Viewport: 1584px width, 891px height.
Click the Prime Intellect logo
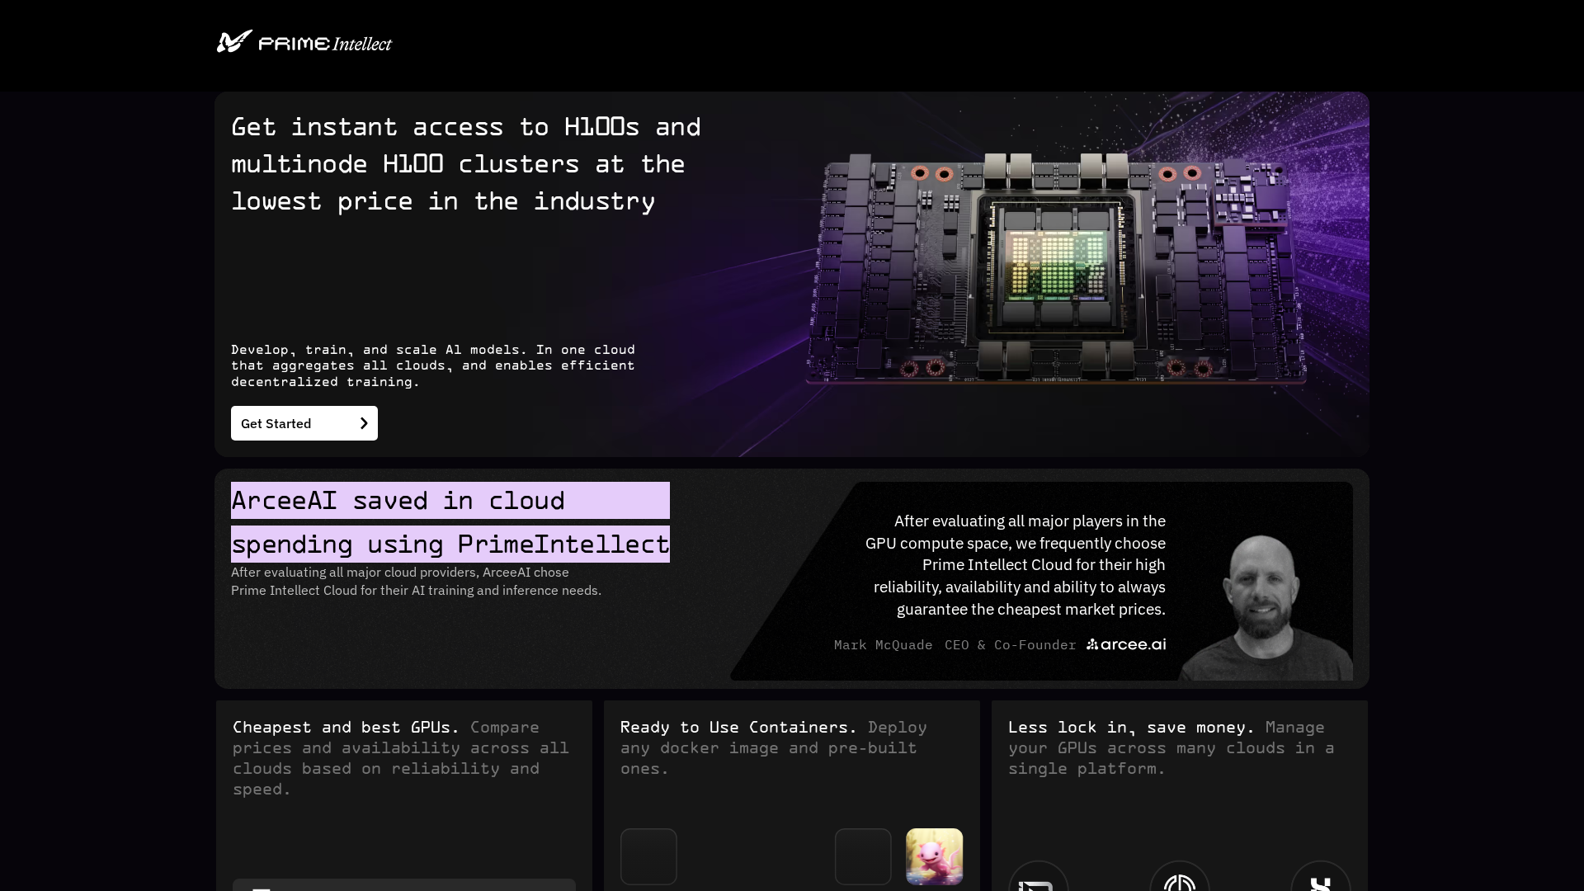click(304, 41)
